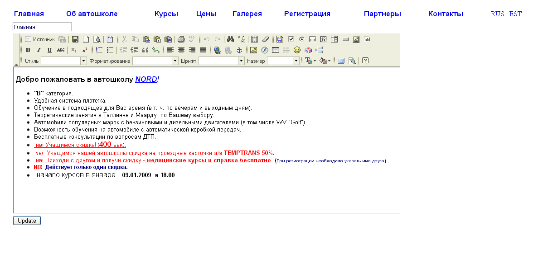Viewport: 543px width, 254px height.
Task: Toggle Show Blocks
Action: click(352, 61)
